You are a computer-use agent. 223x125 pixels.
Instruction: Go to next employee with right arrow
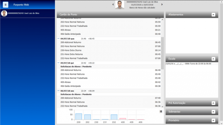tap(162, 4)
